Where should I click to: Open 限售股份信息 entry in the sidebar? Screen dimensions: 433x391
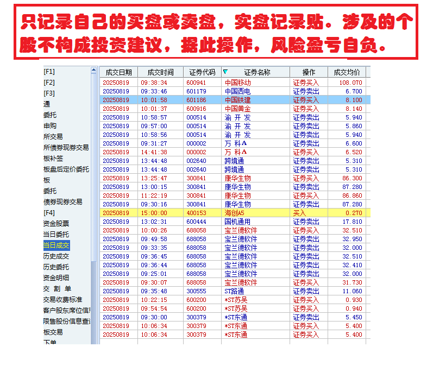[67, 321]
